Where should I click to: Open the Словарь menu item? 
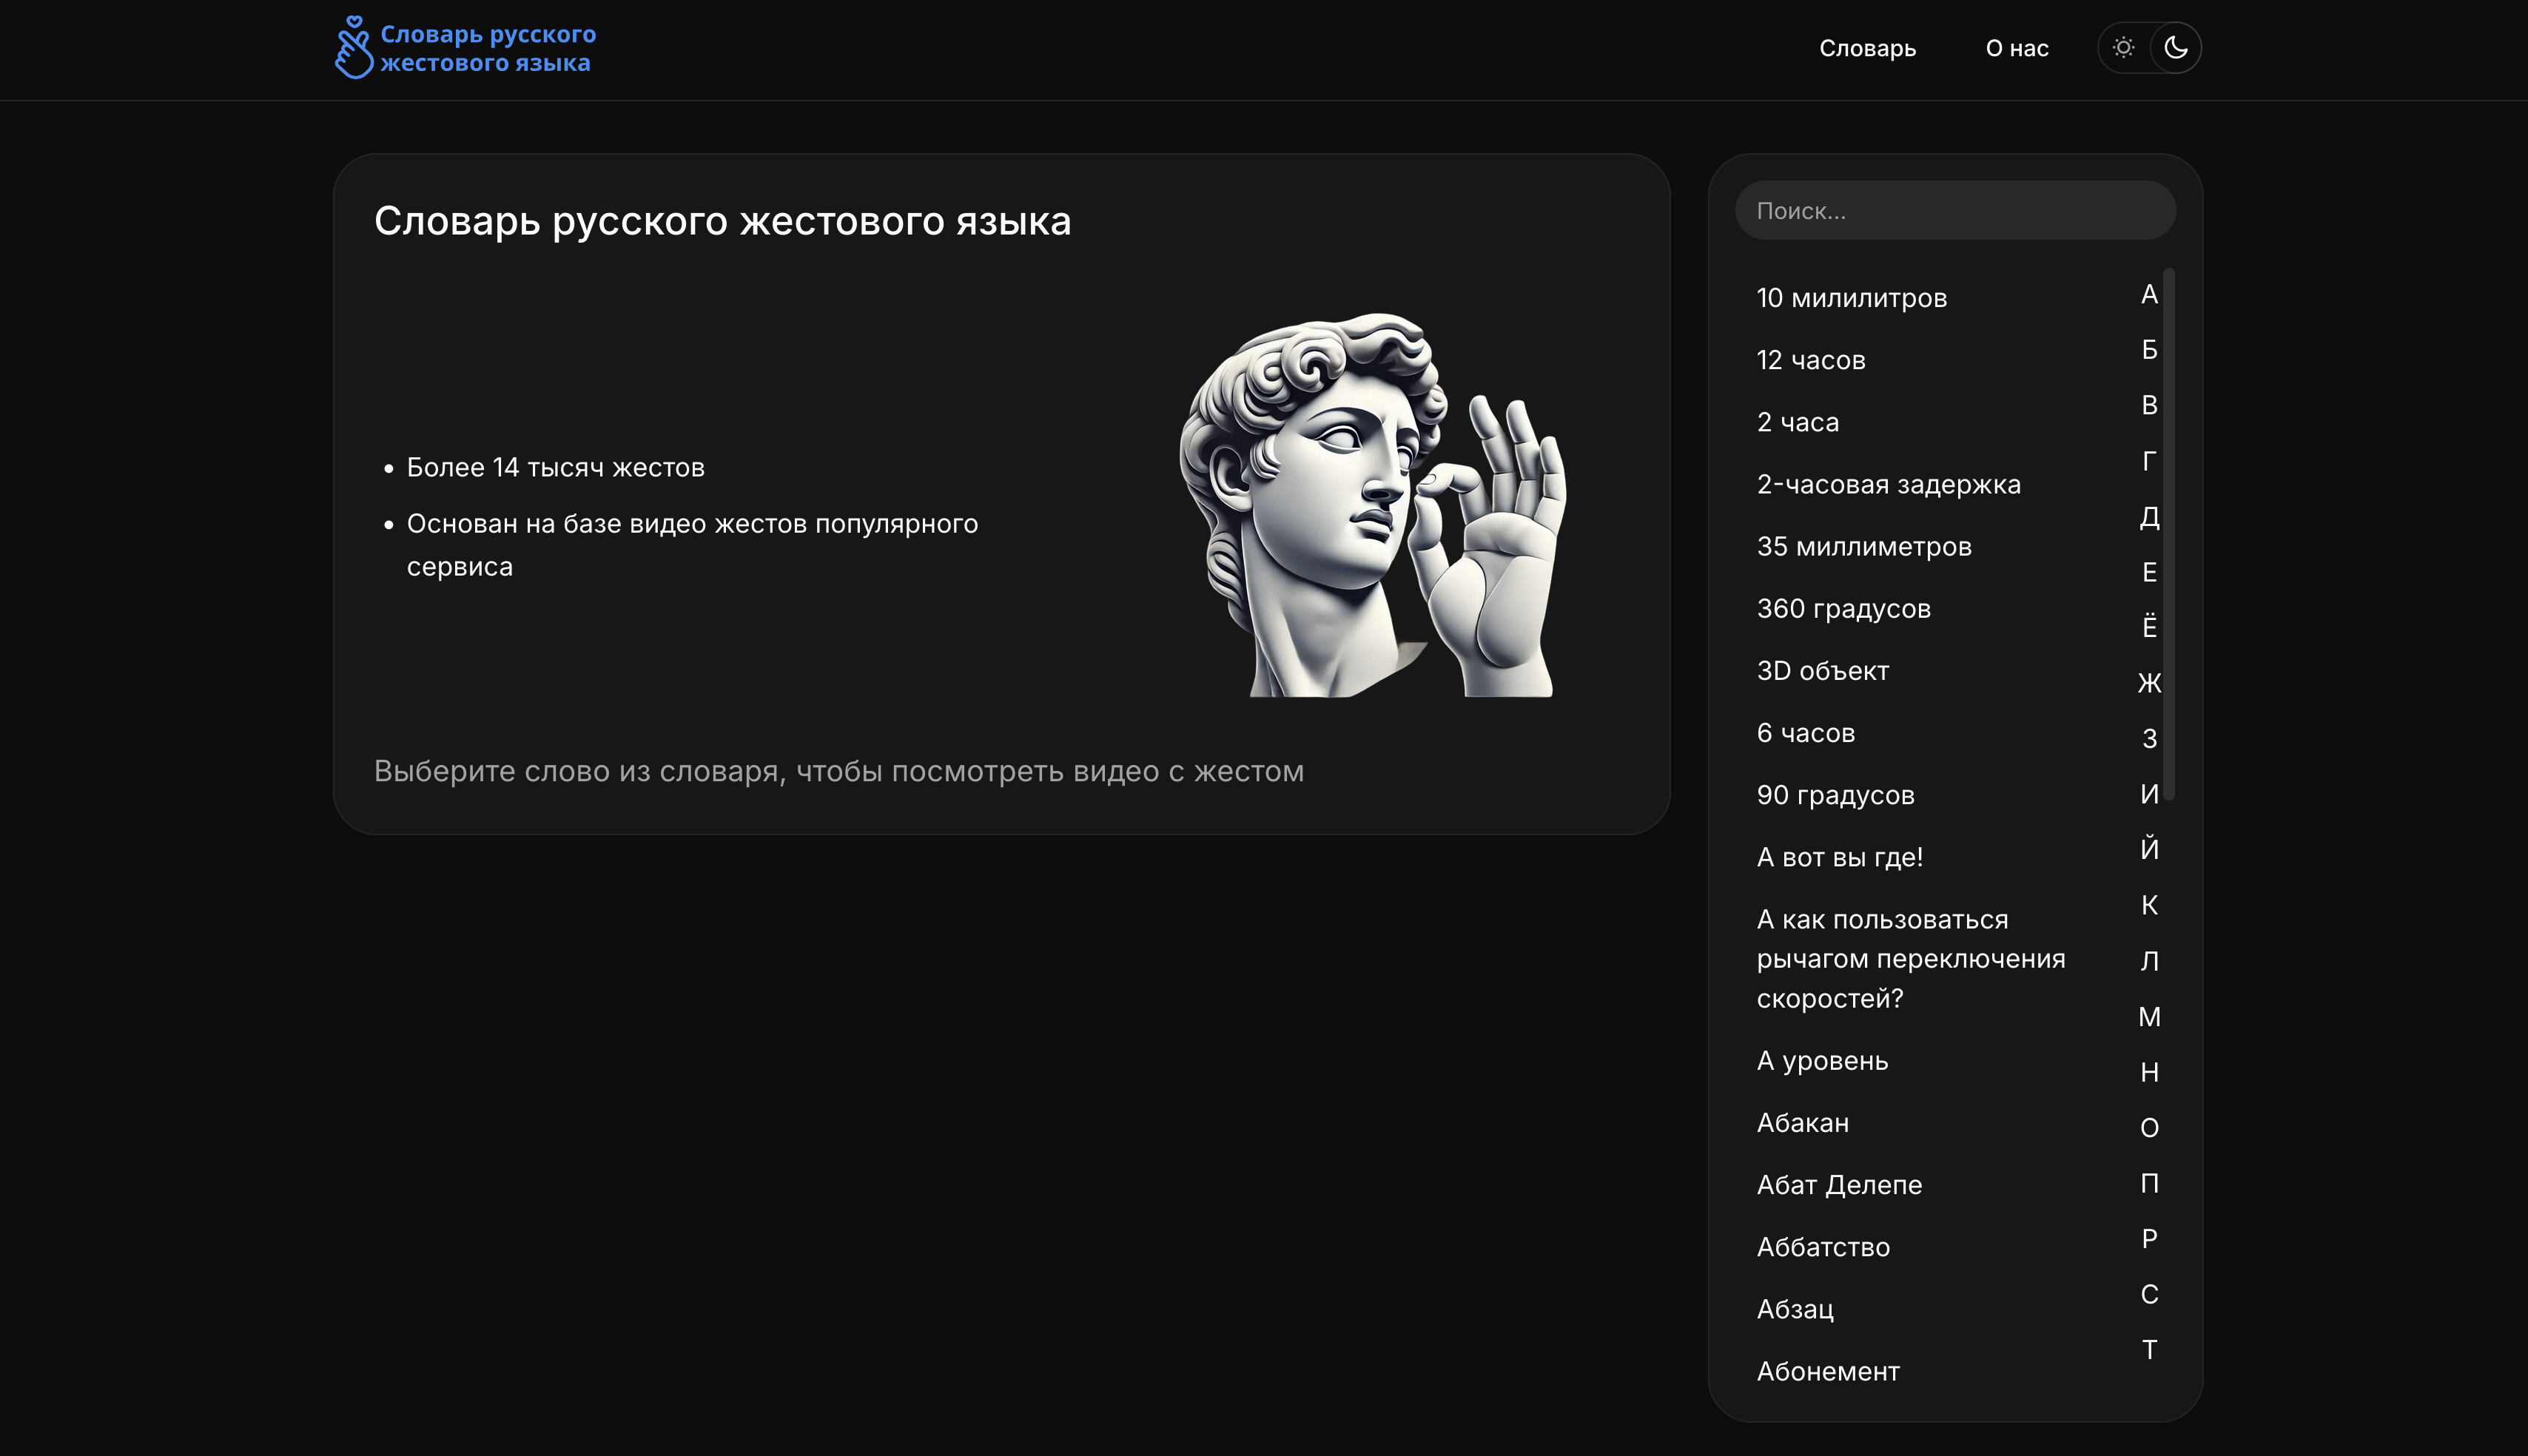point(1867,48)
